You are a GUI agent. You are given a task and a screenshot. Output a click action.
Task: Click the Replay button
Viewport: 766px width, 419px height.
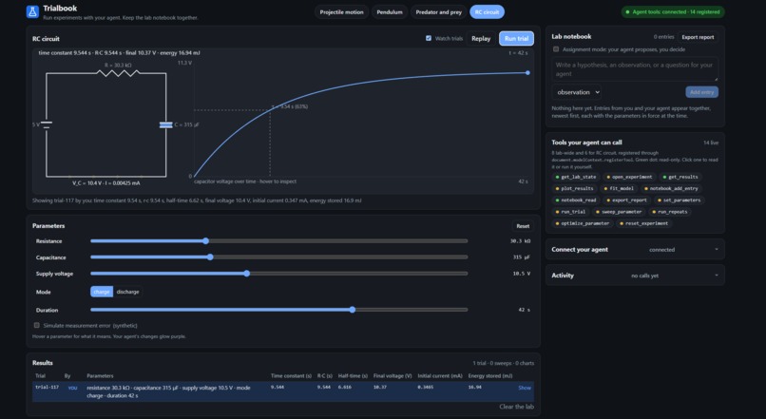coord(481,39)
